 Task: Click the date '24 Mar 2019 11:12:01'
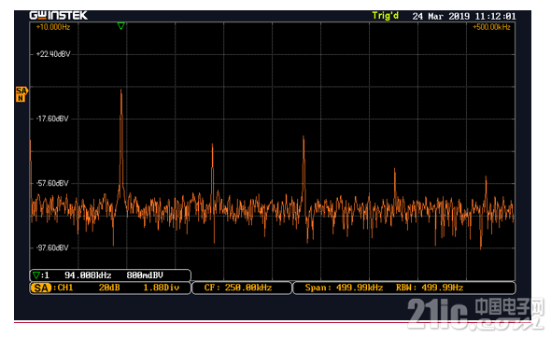pyautogui.click(x=464, y=16)
